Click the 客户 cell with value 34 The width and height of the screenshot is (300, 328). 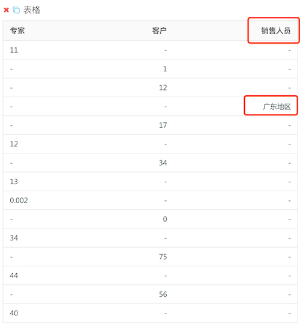click(x=163, y=163)
